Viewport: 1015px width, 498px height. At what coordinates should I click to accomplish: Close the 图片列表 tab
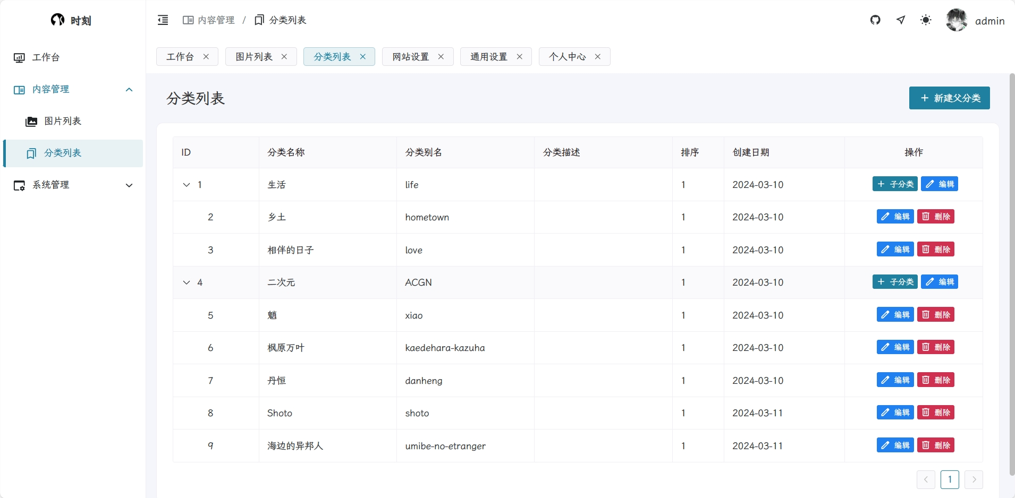(x=284, y=57)
